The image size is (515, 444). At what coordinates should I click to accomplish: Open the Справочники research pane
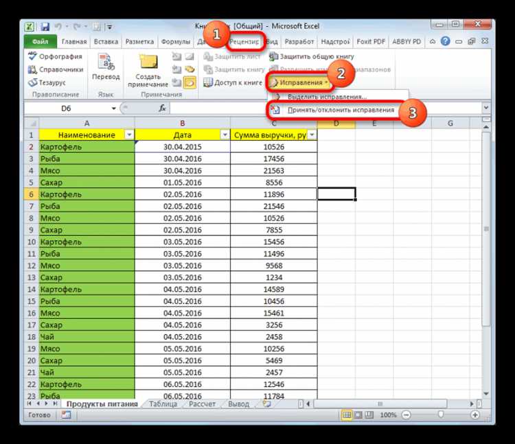point(56,69)
